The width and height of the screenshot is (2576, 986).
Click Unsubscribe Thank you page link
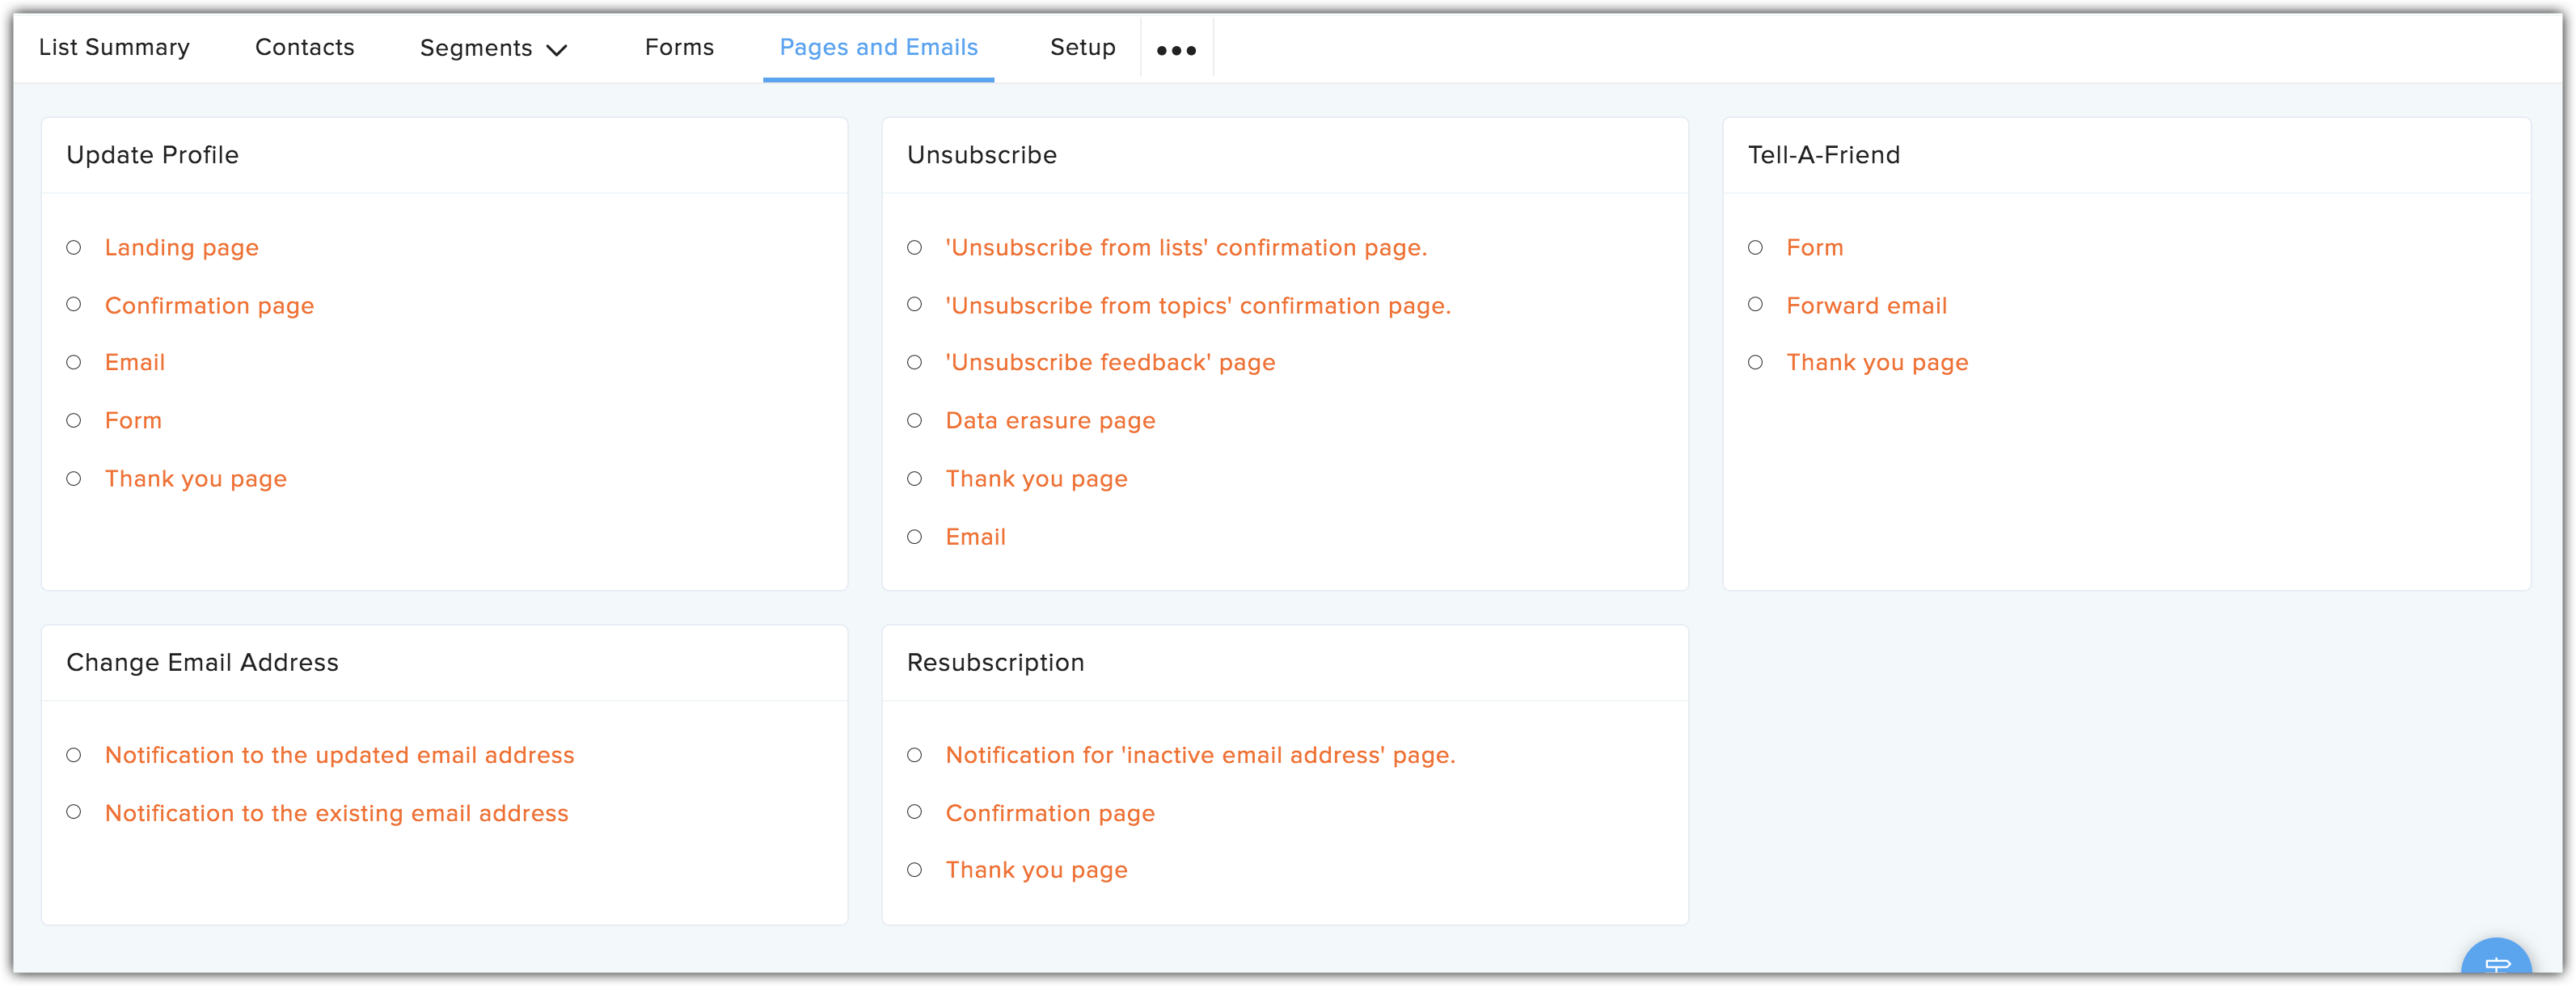point(1037,478)
